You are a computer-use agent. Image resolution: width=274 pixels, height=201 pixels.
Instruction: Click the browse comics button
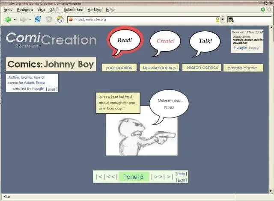(159, 68)
